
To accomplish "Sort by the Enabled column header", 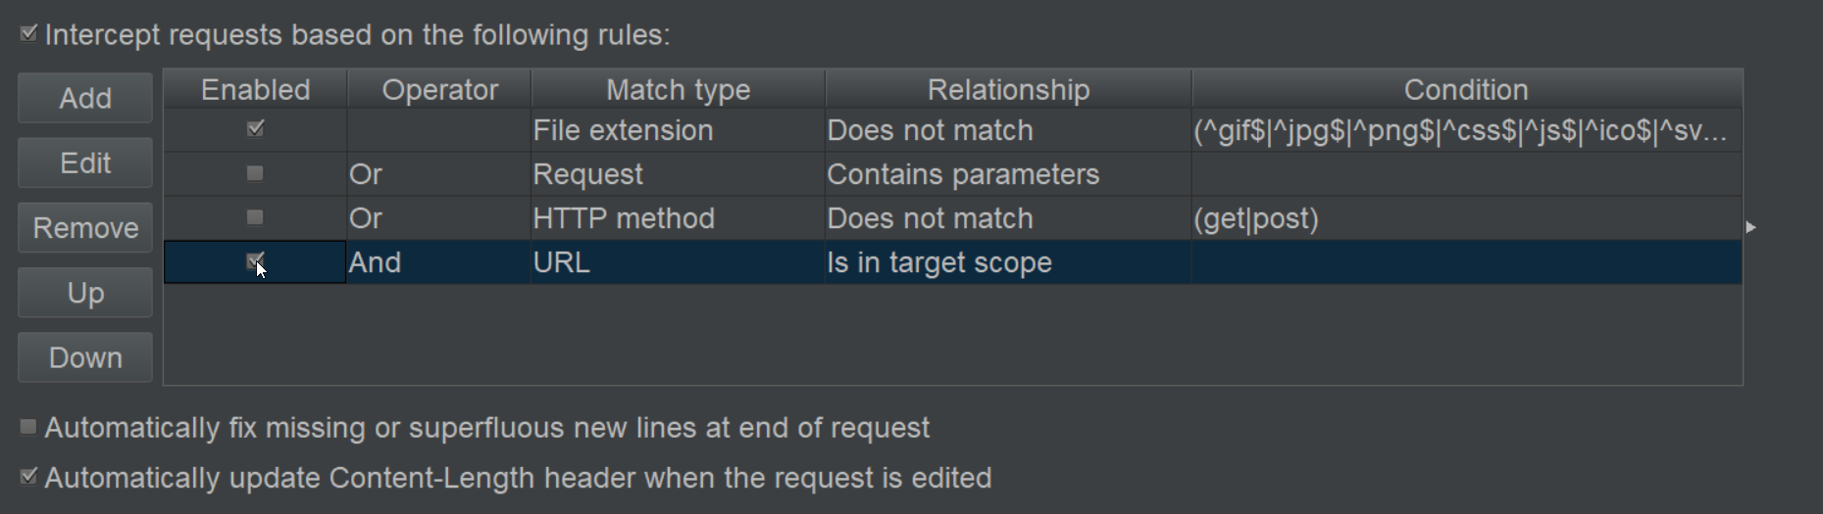I will [x=255, y=90].
